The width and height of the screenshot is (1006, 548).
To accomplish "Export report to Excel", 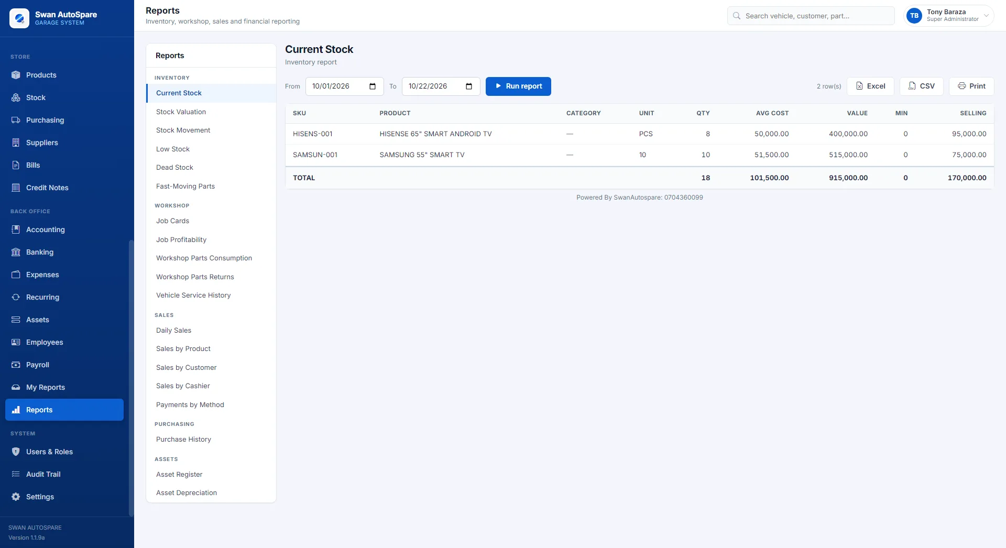I will pyautogui.click(x=870, y=86).
